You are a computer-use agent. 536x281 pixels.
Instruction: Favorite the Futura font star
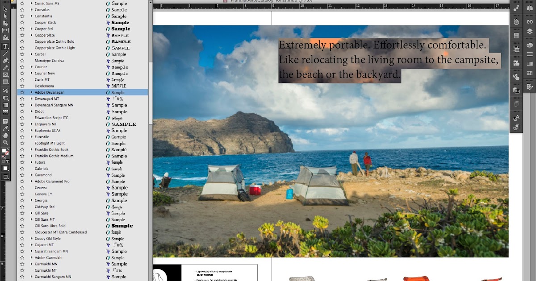point(22,162)
